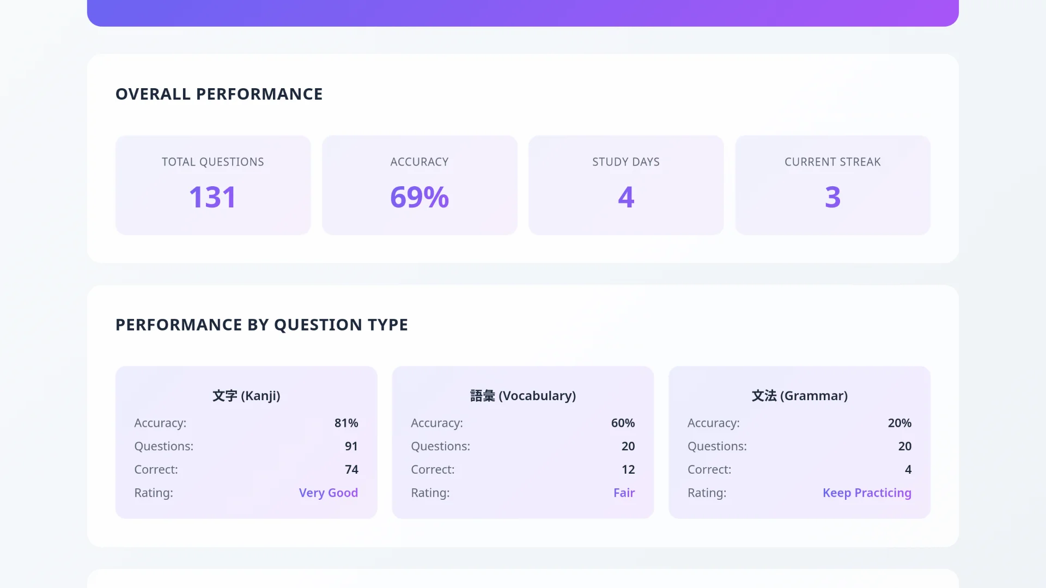This screenshot has width=1046, height=588.
Task: Select the streak value 3
Action: point(832,197)
